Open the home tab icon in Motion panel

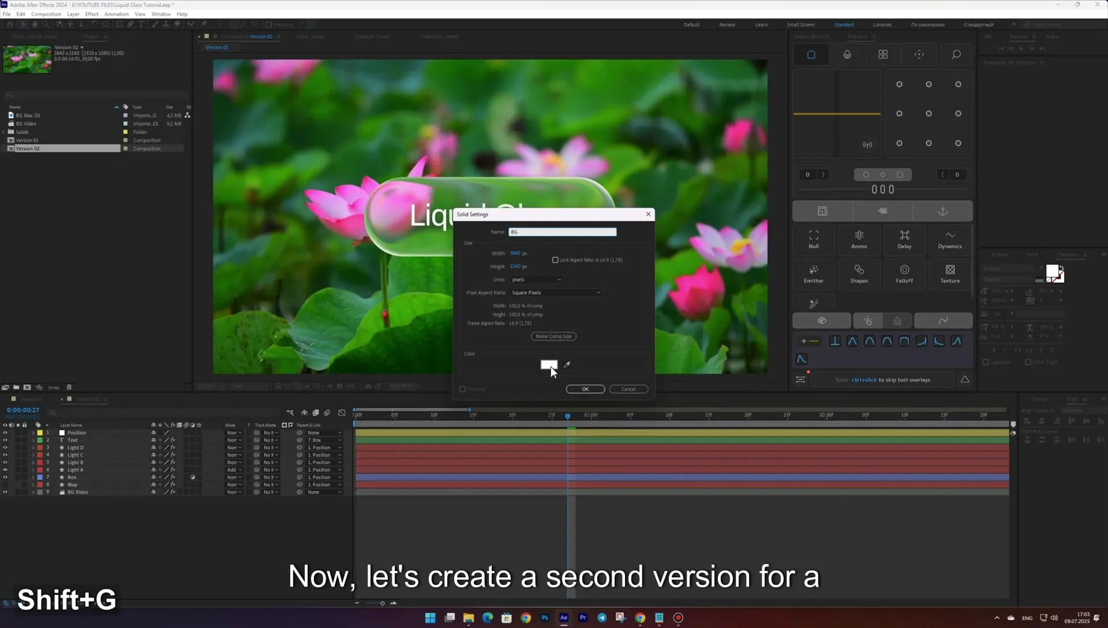pos(811,54)
